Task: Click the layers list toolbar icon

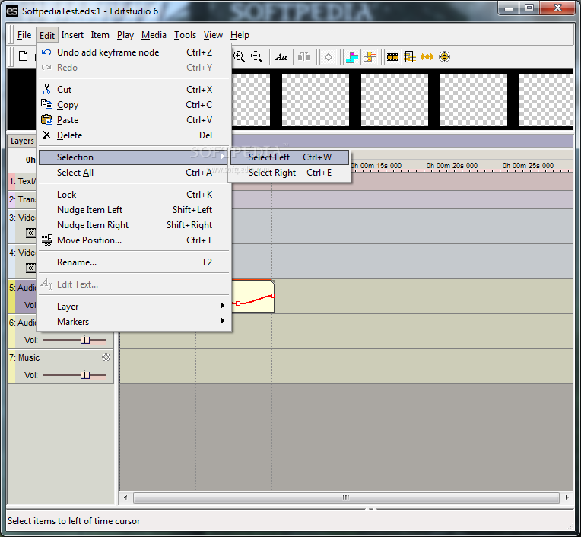Action: pyautogui.click(x=410, y=57)
